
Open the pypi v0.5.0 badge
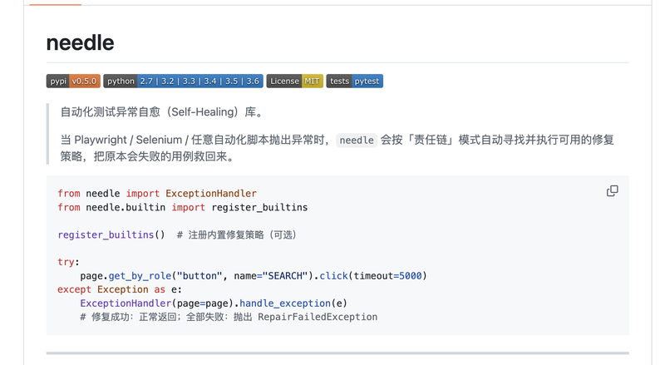point(73,81)
